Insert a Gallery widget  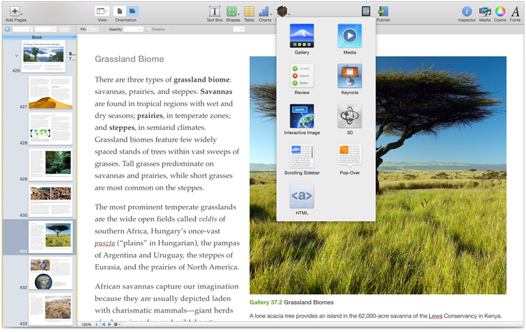[x=302, y=37]
